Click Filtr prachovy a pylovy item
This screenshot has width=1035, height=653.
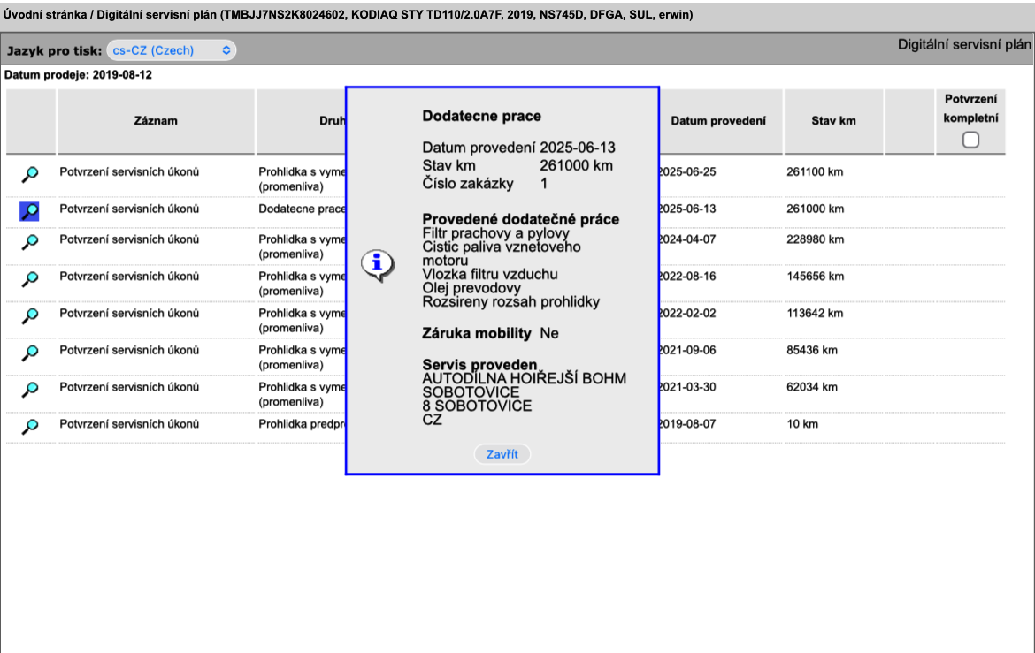point(495,233)
